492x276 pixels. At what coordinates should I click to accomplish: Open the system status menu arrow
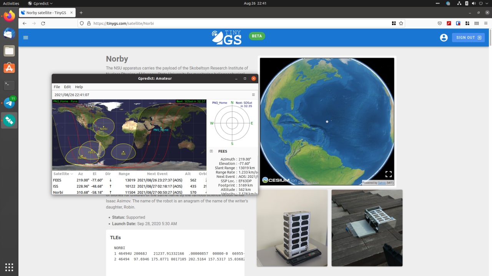pos(485,3)
